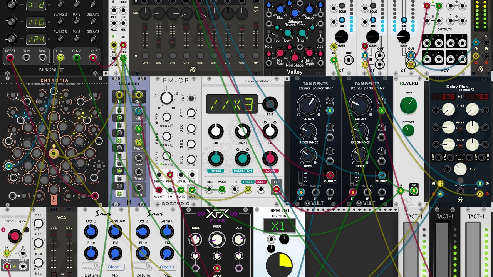Image resolution: width=493 pixels, height=277 pixels.
Task: Mute the mixer MIX output
Action: coord(256,56)
